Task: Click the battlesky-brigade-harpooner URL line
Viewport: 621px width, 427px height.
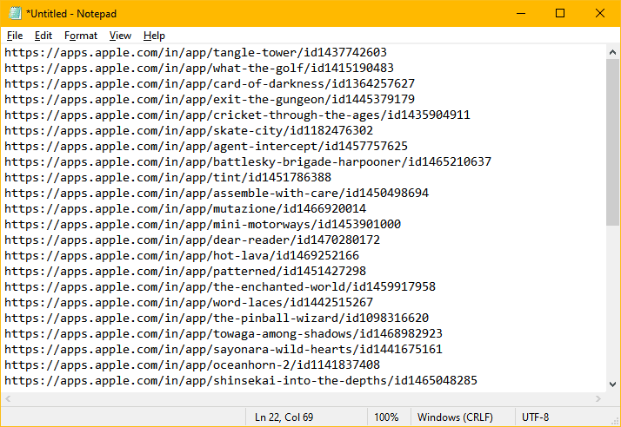Action: click(248, 161)
